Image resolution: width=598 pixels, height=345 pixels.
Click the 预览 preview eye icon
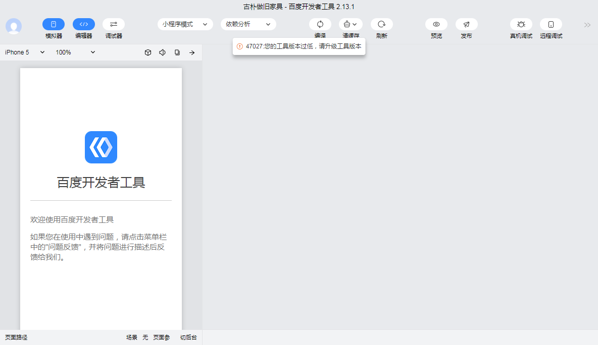pos(436,24)
